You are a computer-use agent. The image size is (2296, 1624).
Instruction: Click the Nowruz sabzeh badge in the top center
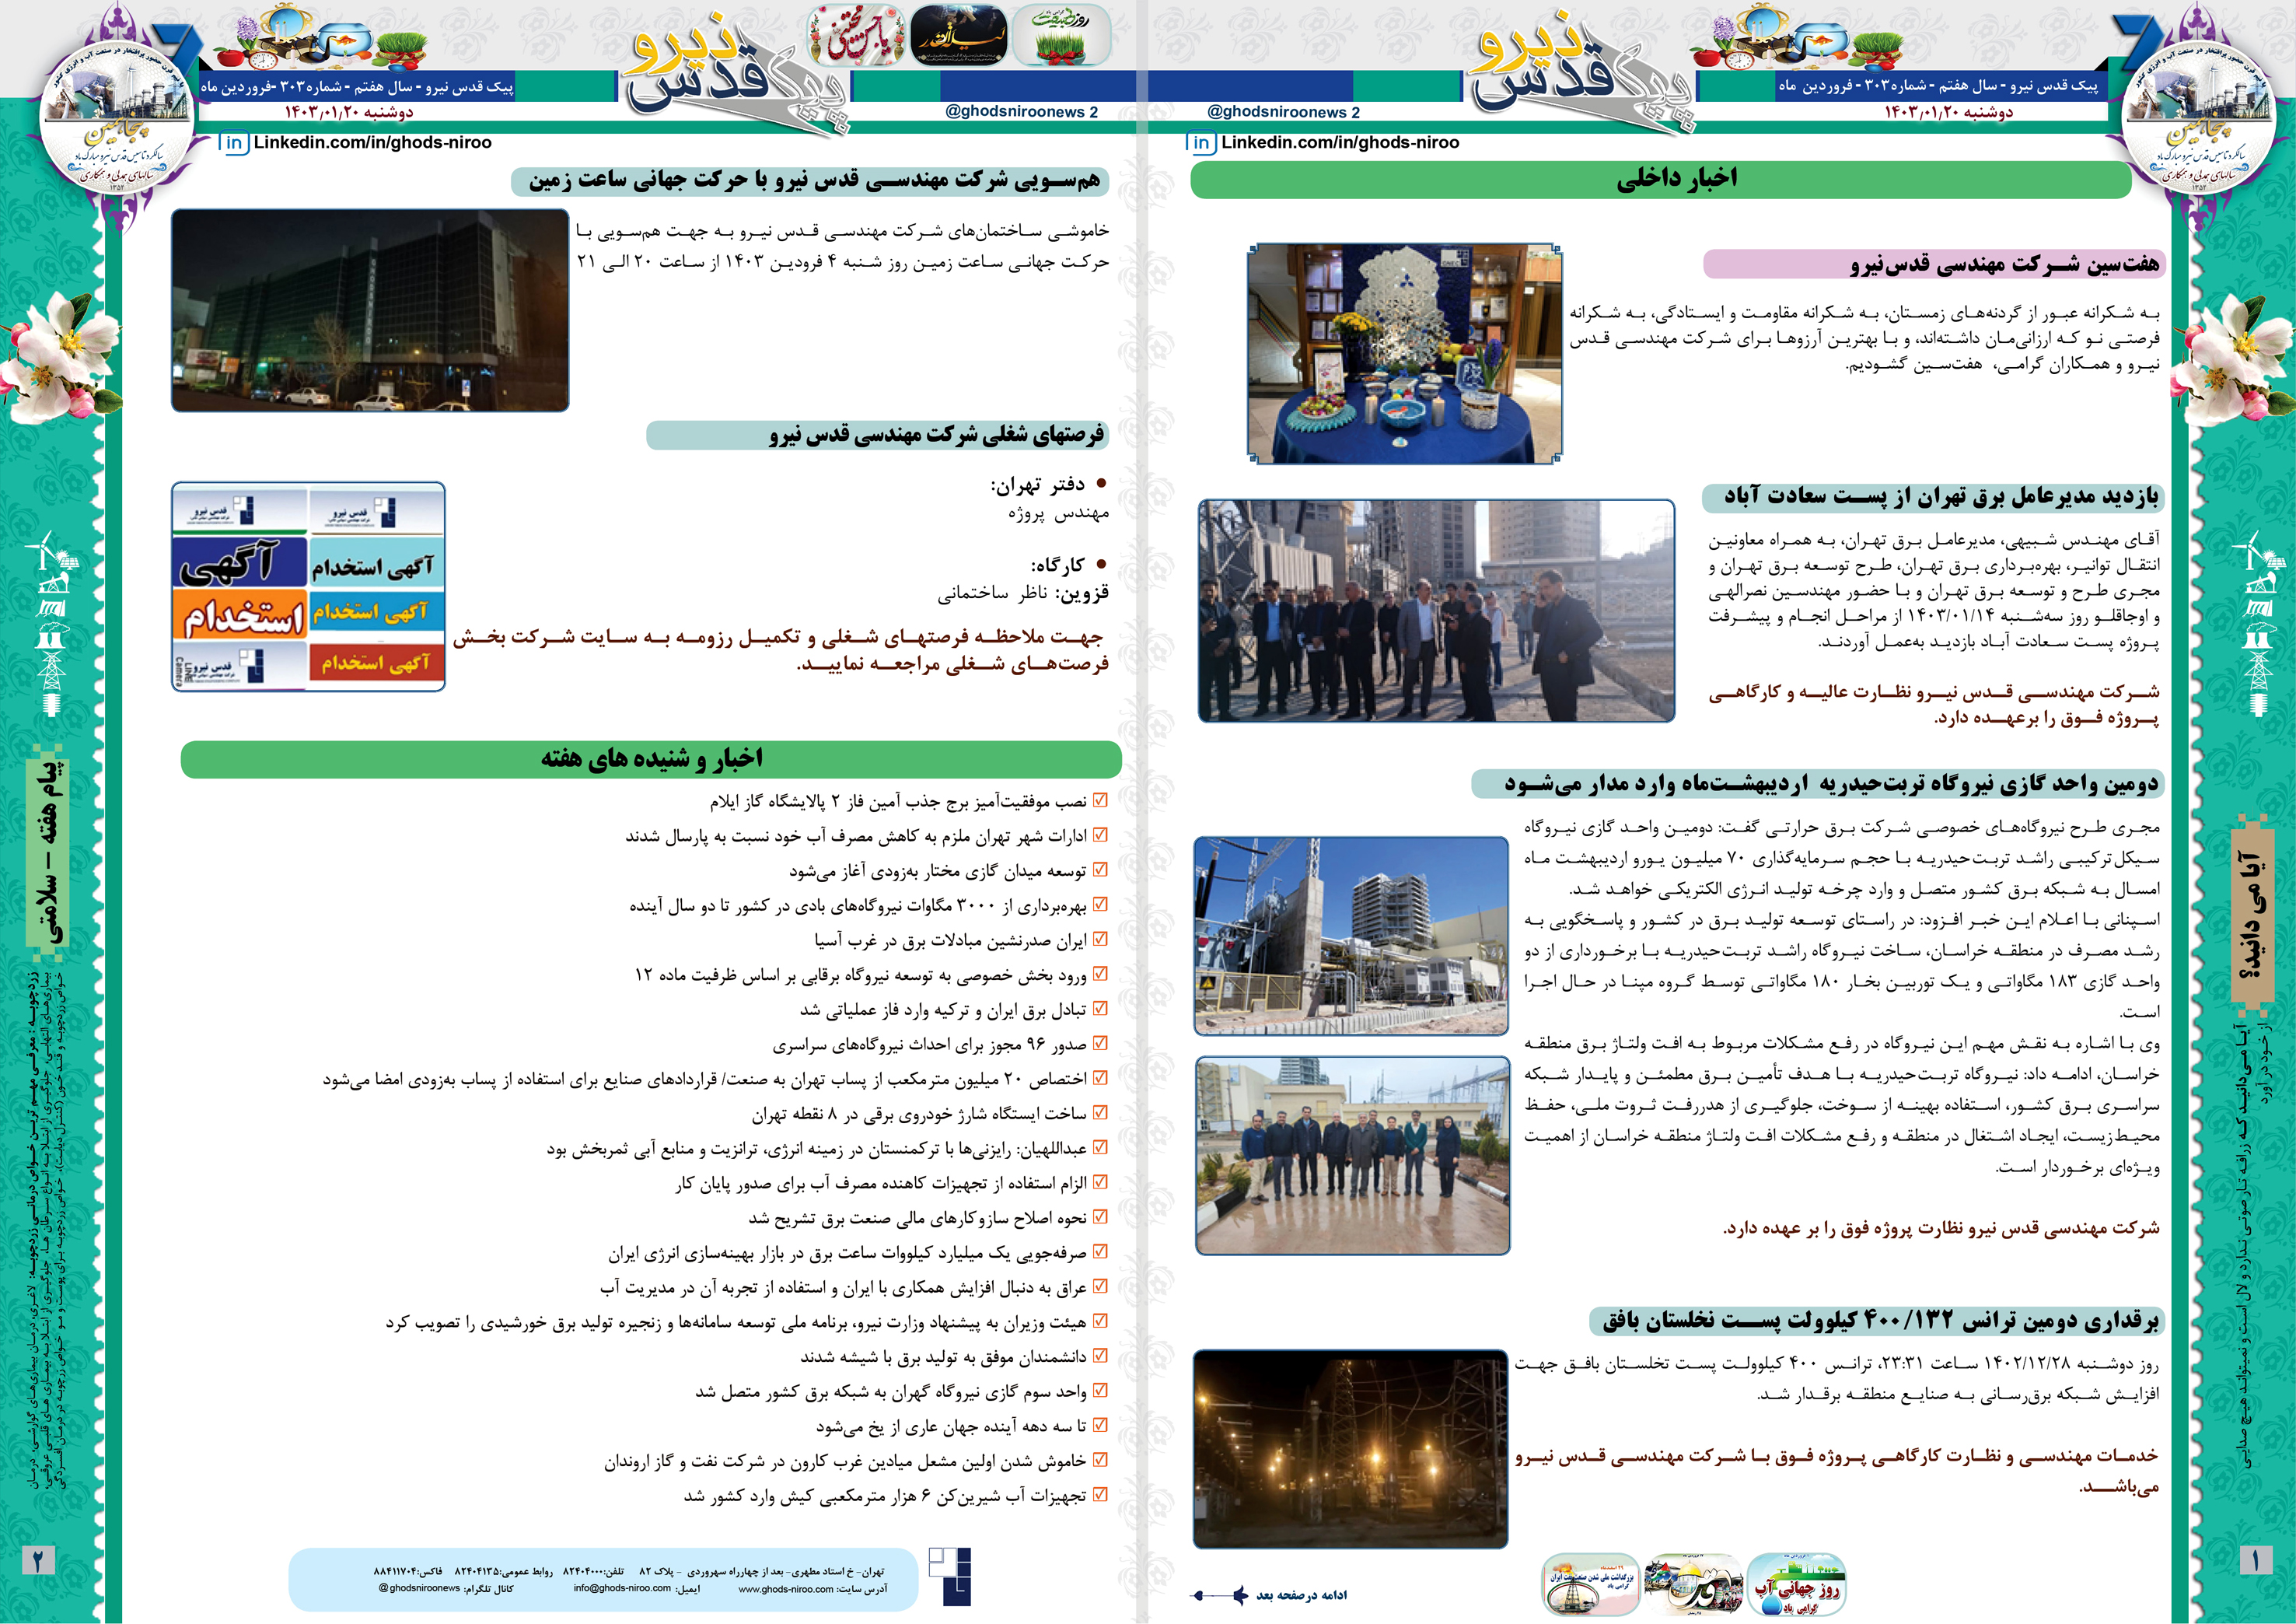click(1061, 35)
